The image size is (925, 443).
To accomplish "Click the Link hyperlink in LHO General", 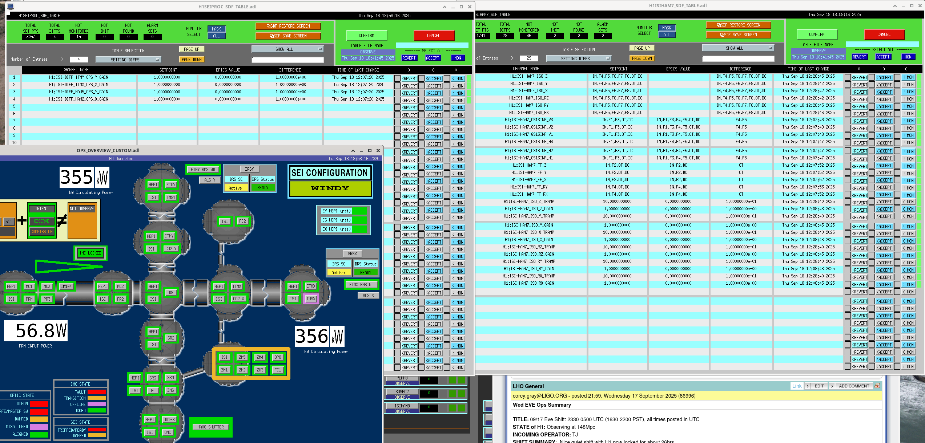I will click(796, 386).
